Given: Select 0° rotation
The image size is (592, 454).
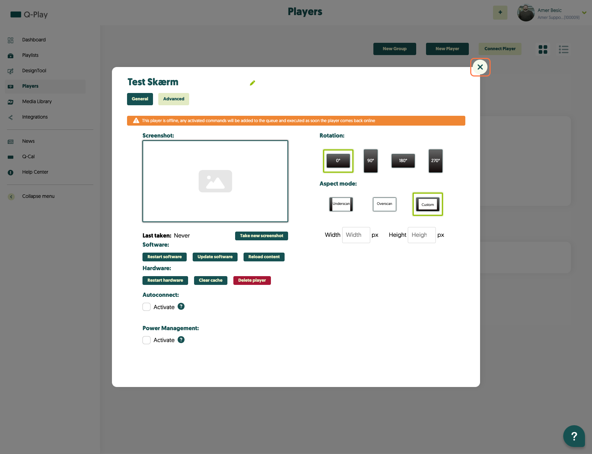Looking at the screenshot, I should point(338,161).
